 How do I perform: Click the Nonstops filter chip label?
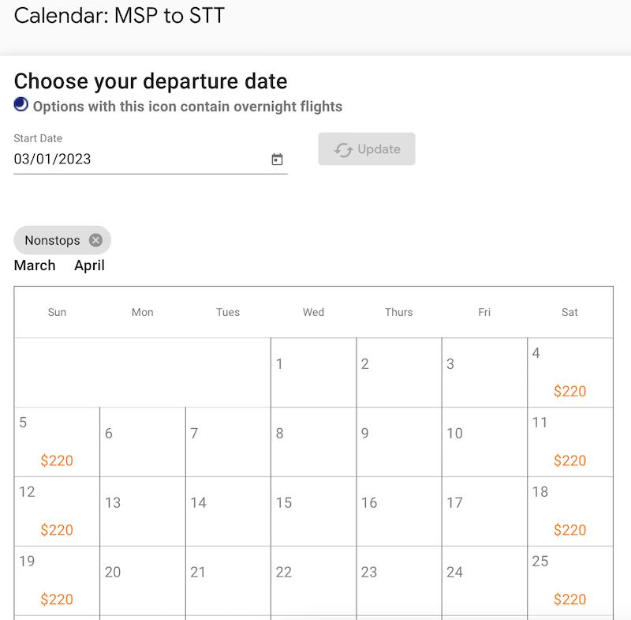click(x=52, y=240)
